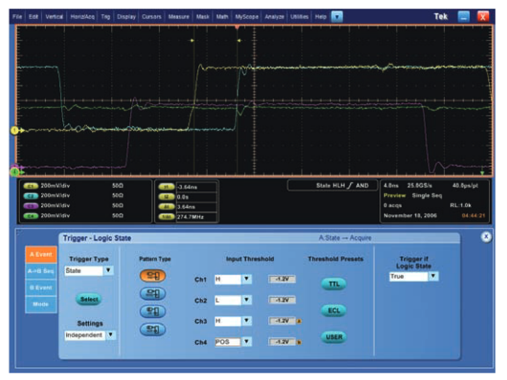
Task: Click the knob indicator beside Ch4 threshold
Action: (299, 343)
